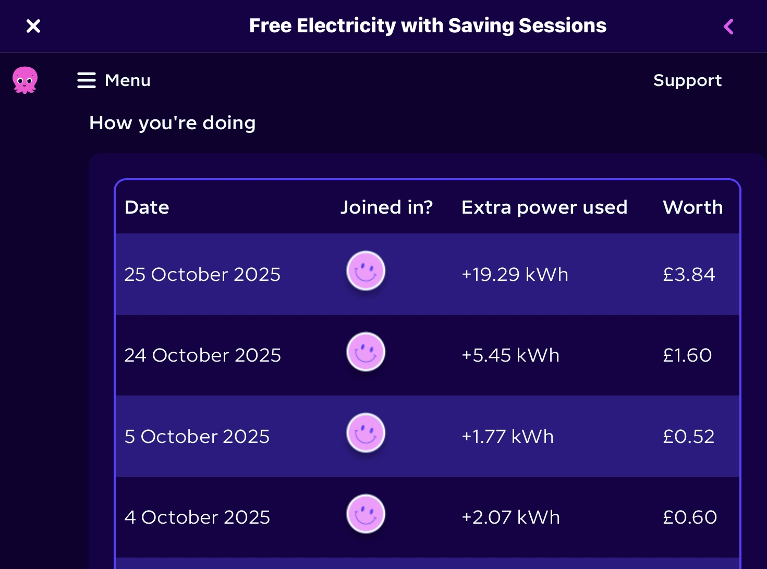This screenshot has width=767, height=569.
Task: Tap smiley face for 5 October 2025
Action: tap(366, 433)
